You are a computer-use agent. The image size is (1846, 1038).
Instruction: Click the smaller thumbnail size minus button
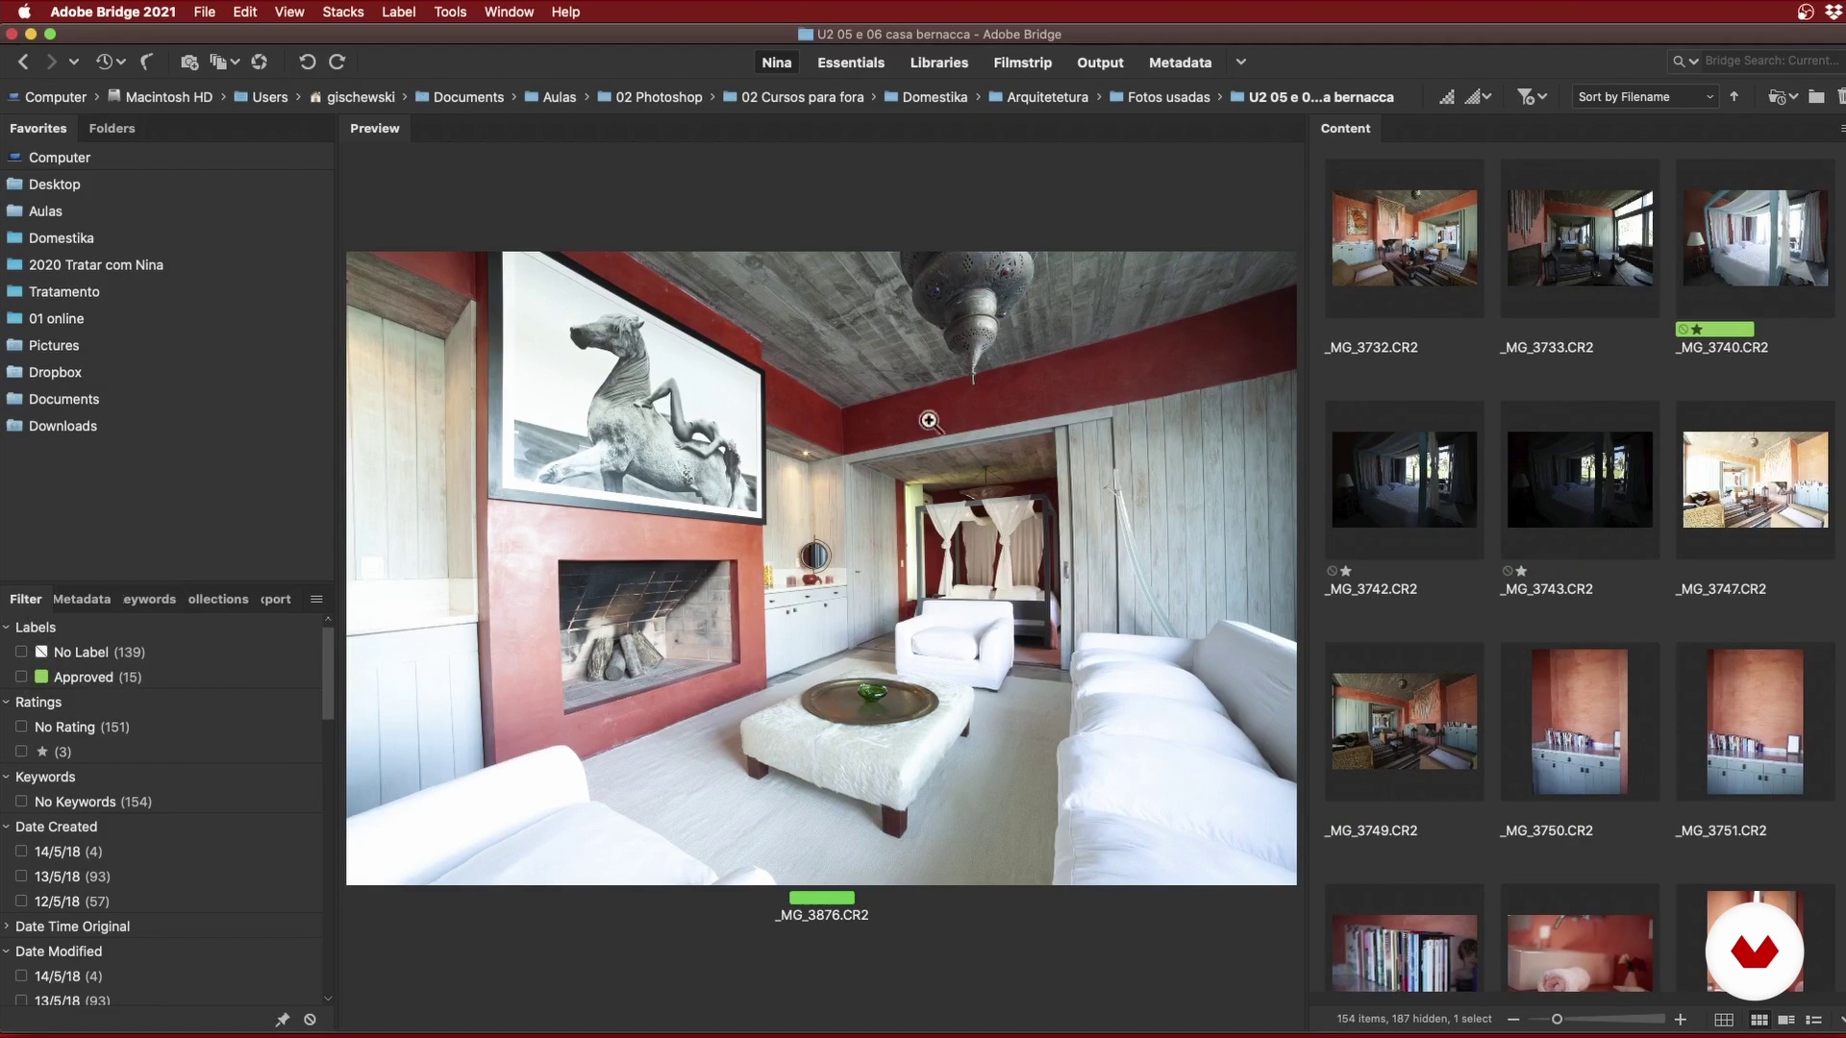(x=1513, y=1019)
